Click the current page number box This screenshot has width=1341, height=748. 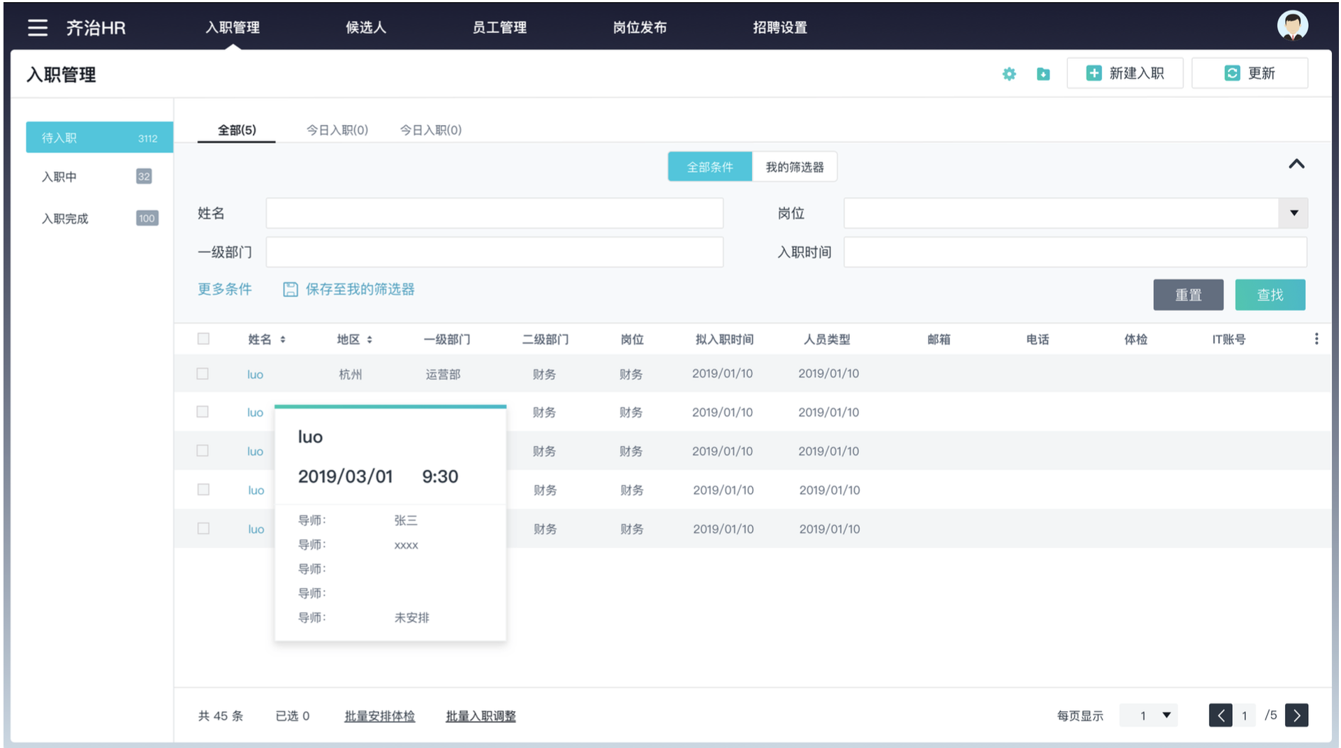1244,715
